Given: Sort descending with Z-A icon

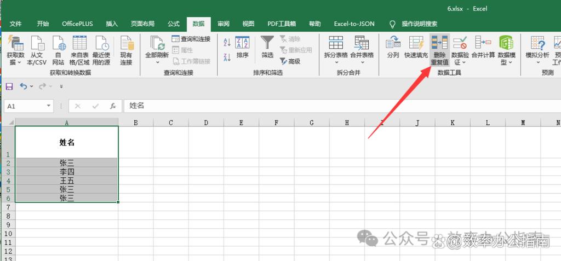Looking at the screenshot, I should point(227,57).
